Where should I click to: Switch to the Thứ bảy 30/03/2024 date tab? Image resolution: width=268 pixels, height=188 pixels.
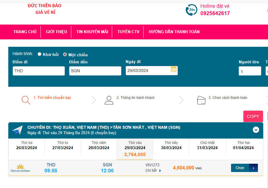pos(171,145)
